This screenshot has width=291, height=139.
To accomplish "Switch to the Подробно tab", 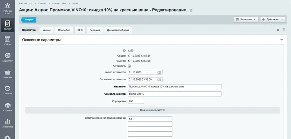I will click(64, 30).
